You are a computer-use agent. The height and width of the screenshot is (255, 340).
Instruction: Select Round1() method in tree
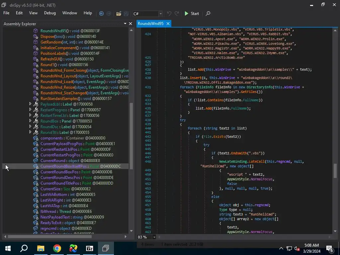point(64,65)
